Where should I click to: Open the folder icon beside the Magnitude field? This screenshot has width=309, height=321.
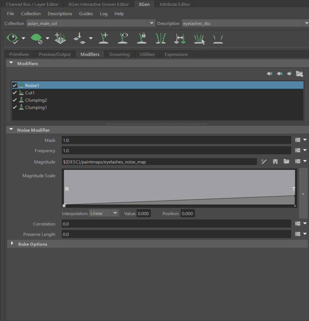(286, 161)
